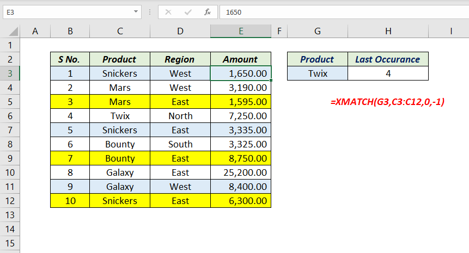Select the 'Twix' cell in row 6
Image resolution: width=469 pixels, height=253 pixels.
coord(120,115)
